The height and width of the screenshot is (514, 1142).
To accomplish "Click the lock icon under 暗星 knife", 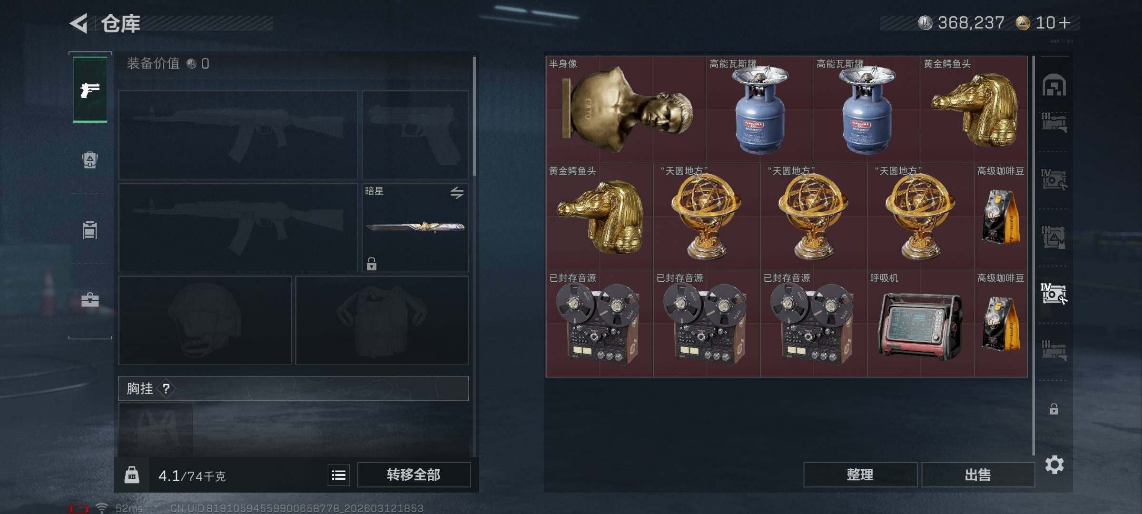I will click(x=372, y=263).
